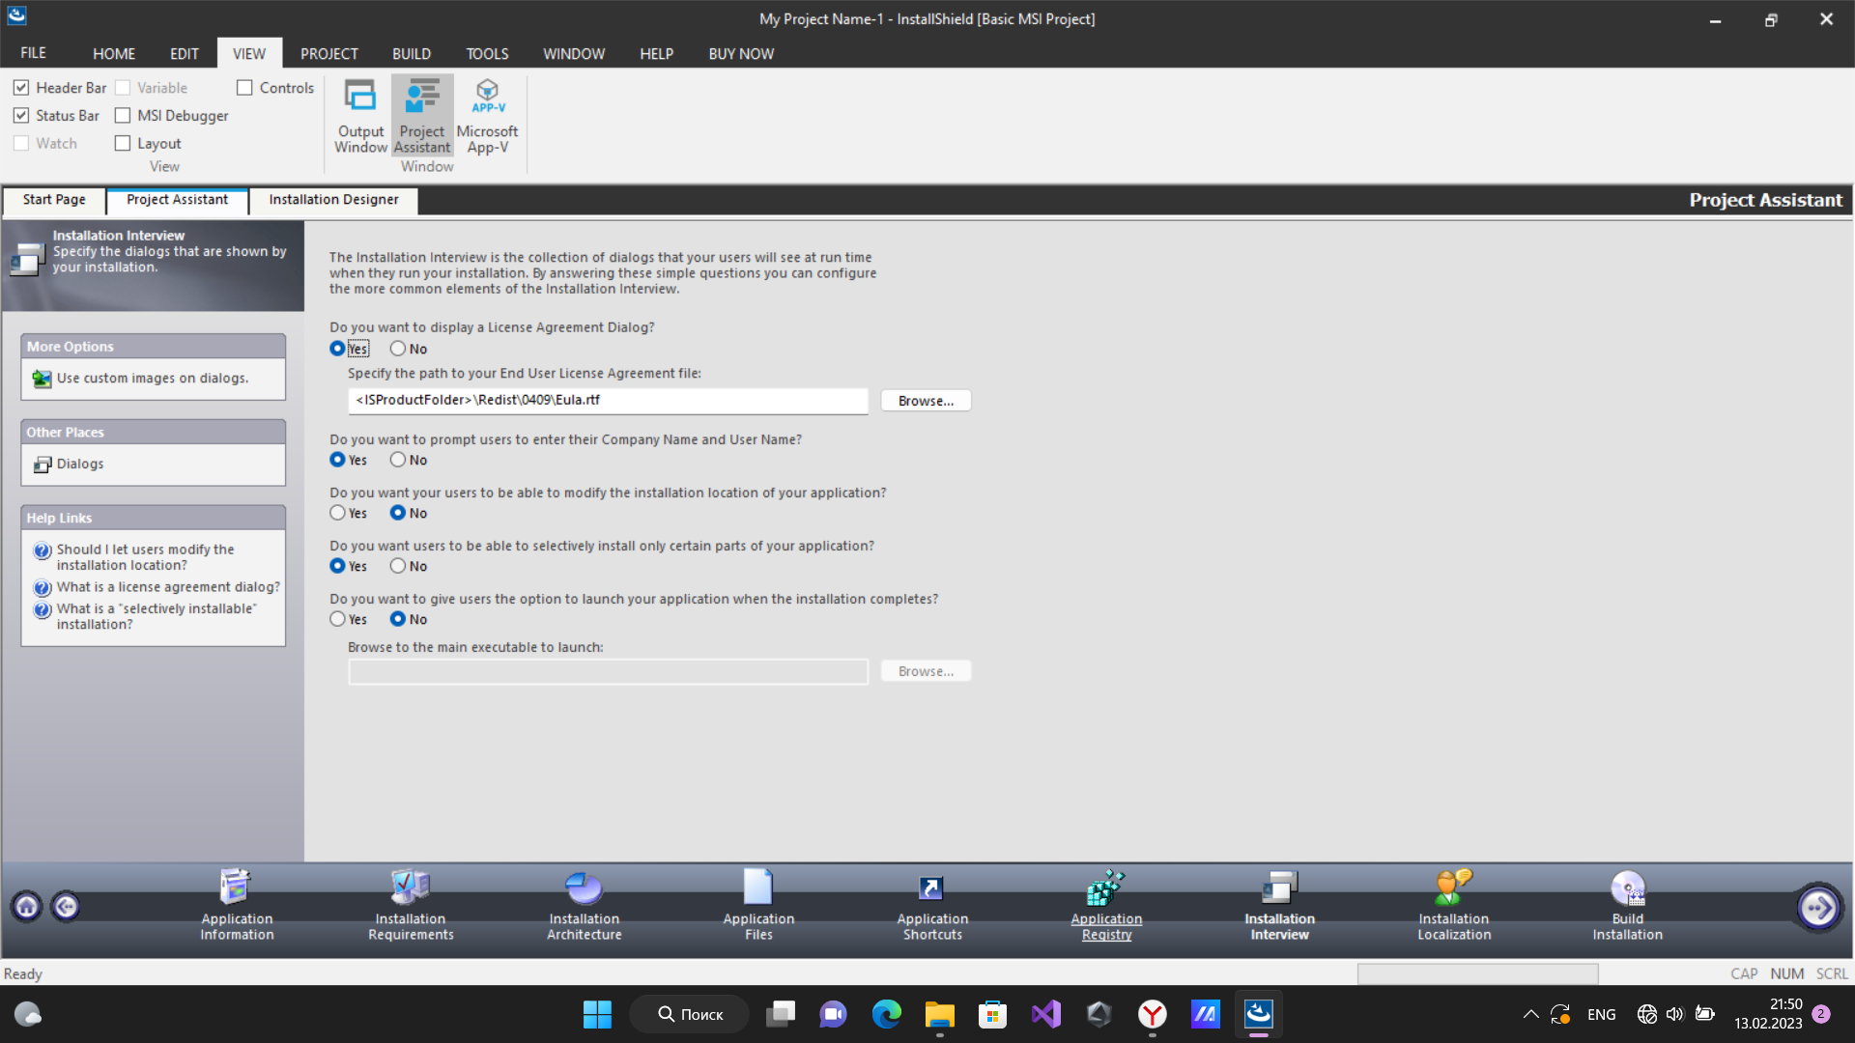Click the home navigation button
The image size is (1855, 1043).
coord(27,907)
